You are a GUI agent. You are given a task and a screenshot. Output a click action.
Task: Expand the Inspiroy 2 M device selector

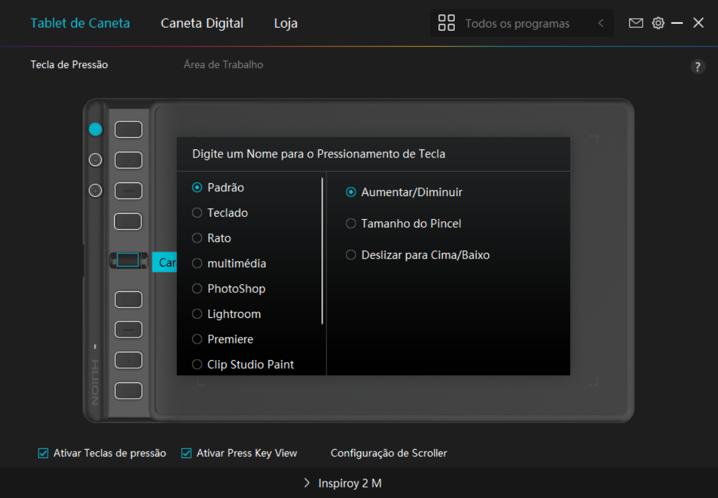(x=343, y=483)
